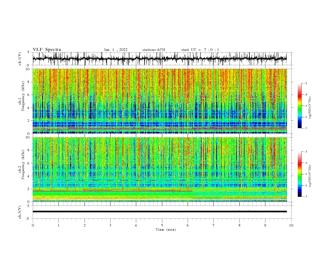Click time axis tick label "1"

tap(58, 225)
